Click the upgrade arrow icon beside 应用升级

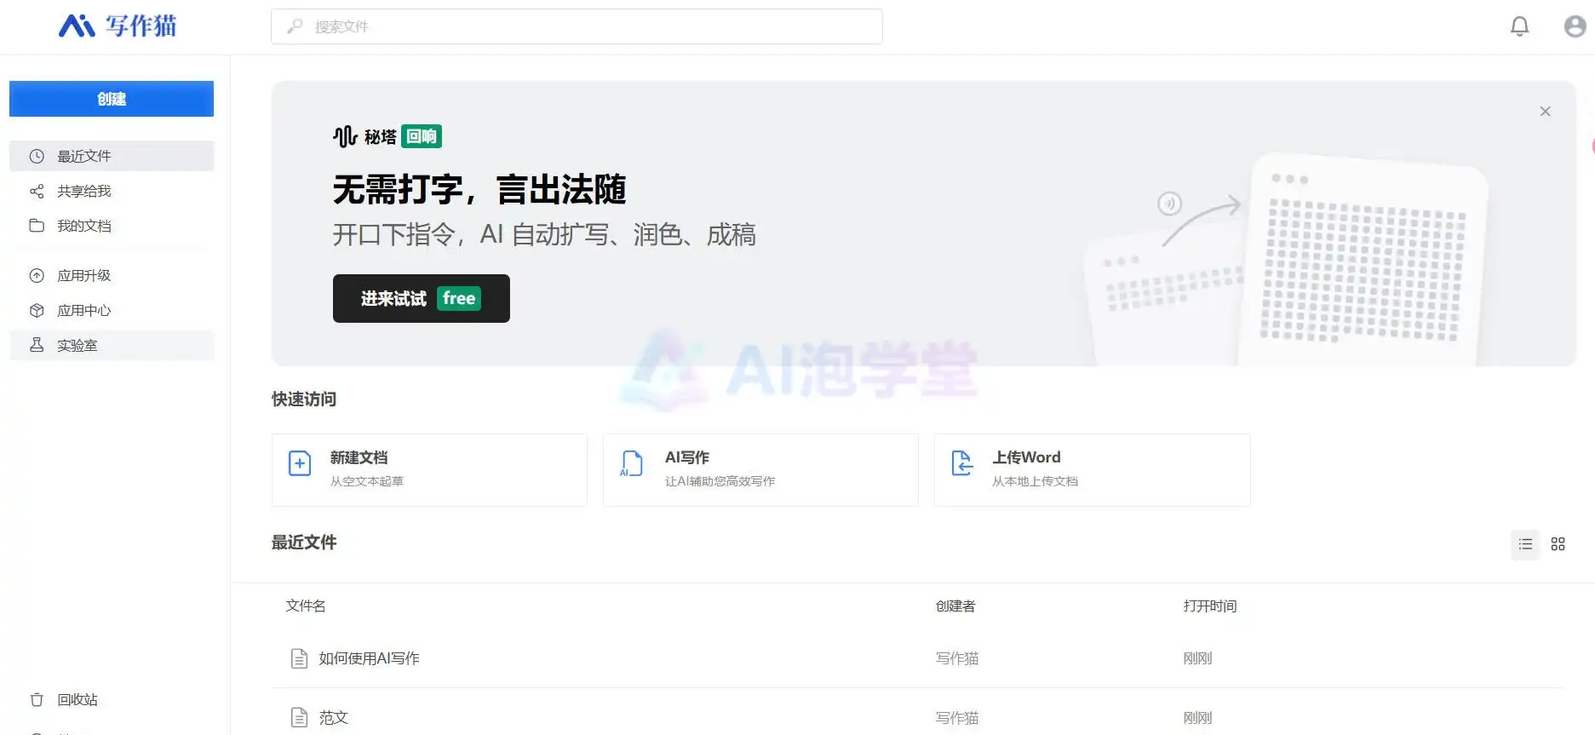click(37, 275)
